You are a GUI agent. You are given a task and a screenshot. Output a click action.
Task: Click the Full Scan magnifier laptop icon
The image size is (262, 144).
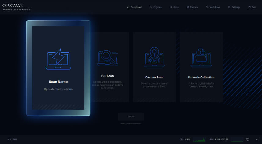pos(107,58)
